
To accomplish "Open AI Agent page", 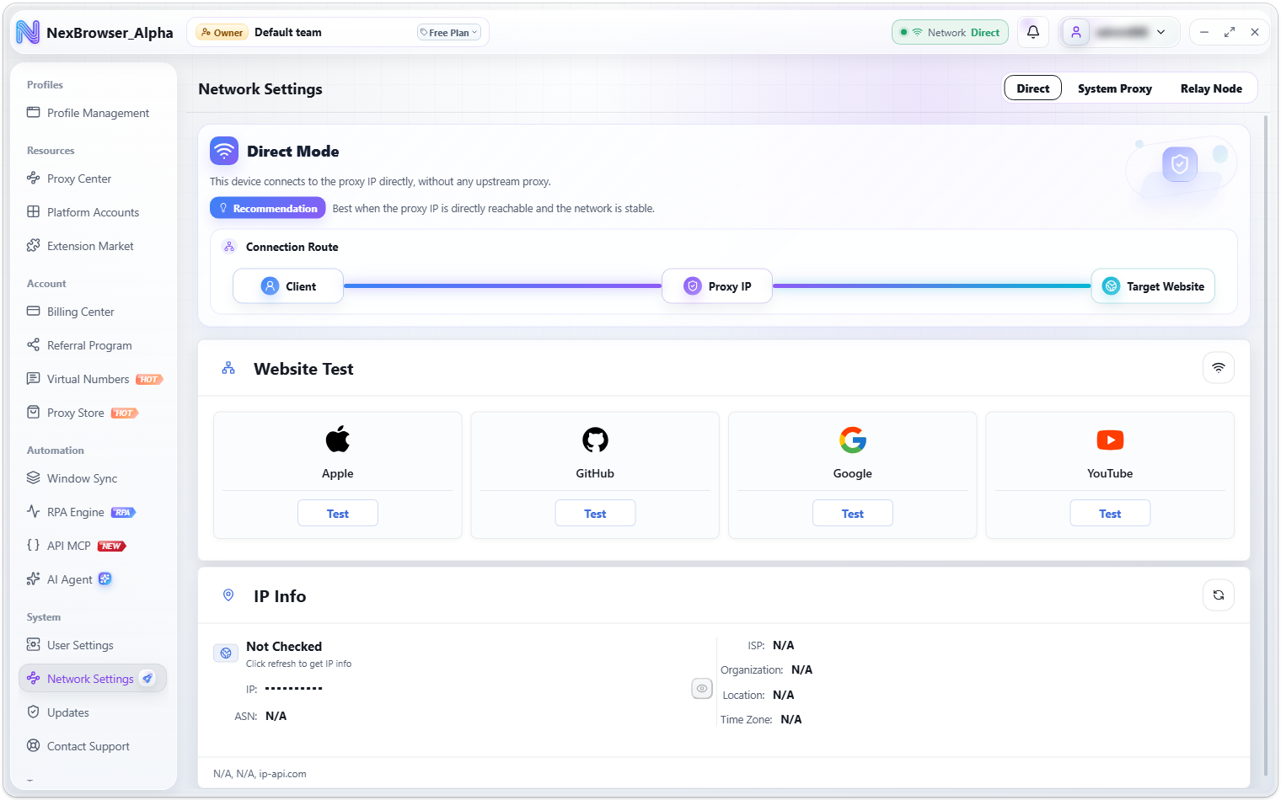I will (93, 579).
